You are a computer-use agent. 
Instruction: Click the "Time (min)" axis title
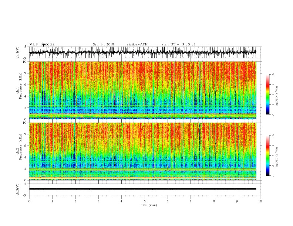click(x=148, y=205)
